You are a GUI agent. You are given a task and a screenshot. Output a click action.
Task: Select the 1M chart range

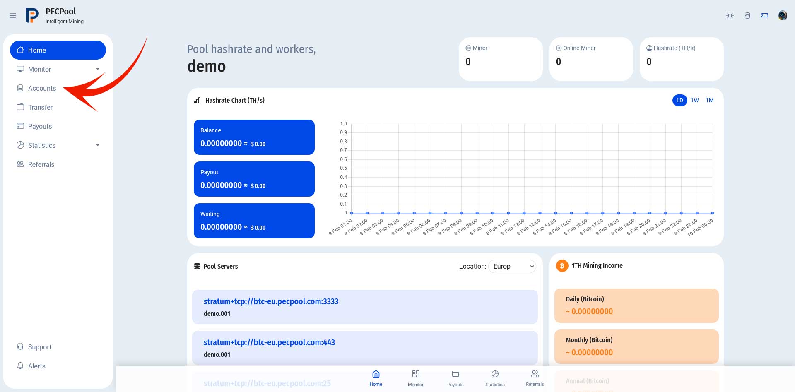tap(710, 100)
